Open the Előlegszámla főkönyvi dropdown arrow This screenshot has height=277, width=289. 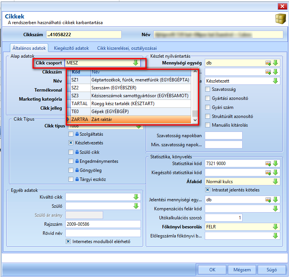(x=275, y=236)
